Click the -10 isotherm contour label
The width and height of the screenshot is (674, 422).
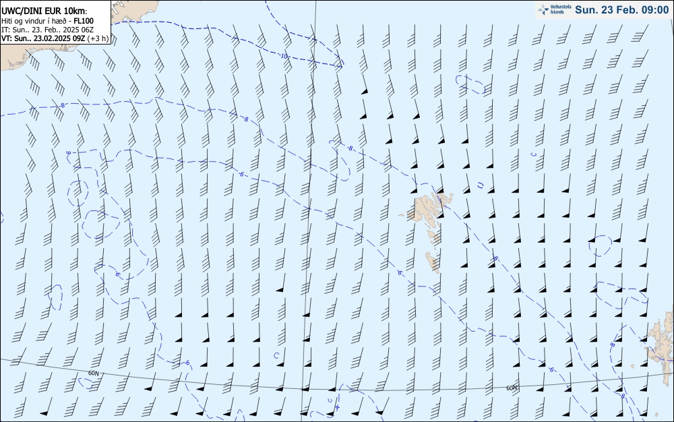[284, 57]
